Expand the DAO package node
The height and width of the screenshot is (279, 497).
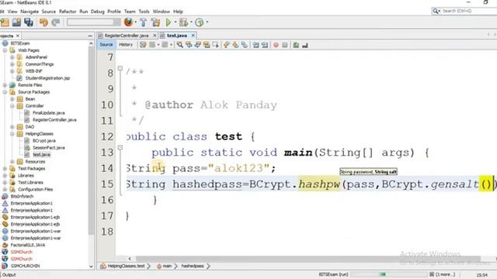12,127
